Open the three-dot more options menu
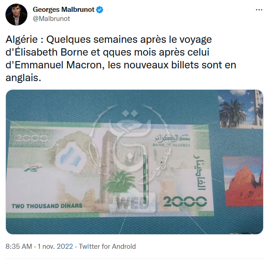 [259, 10]
